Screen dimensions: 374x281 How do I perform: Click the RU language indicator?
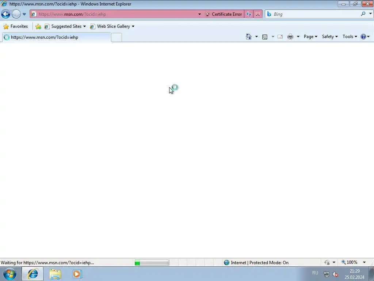[315, 273]
